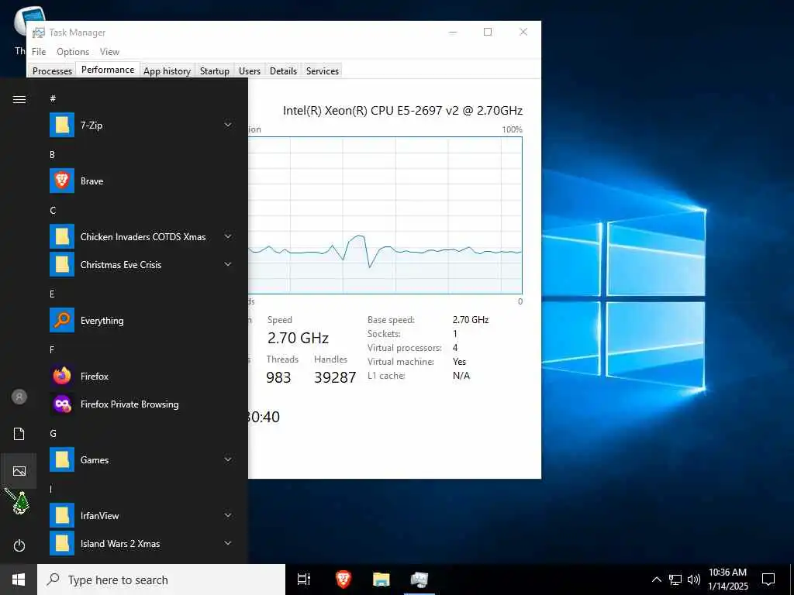The height and width of the screenshot is (595, 794).
Task: Click the letter G section header
Action: click(x=53, y=434)
